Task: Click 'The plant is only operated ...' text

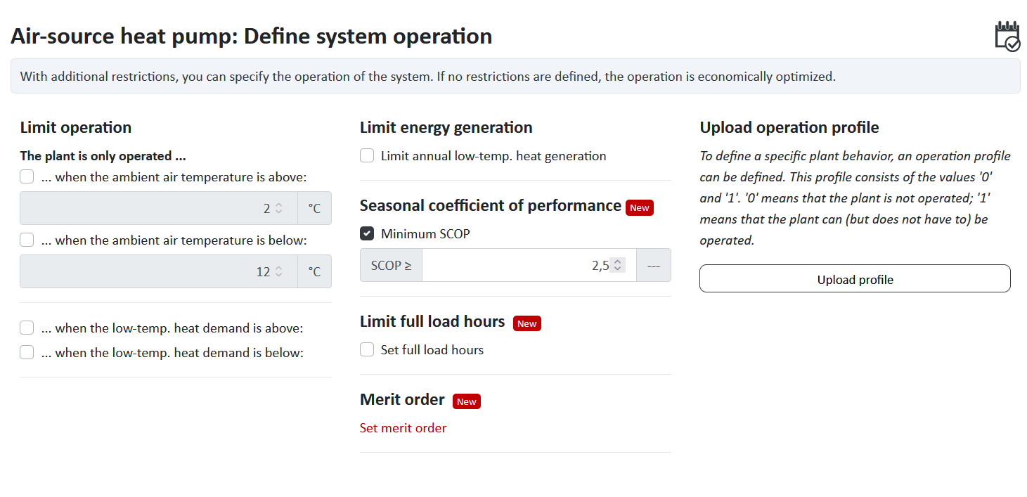Action: (103, 155)
